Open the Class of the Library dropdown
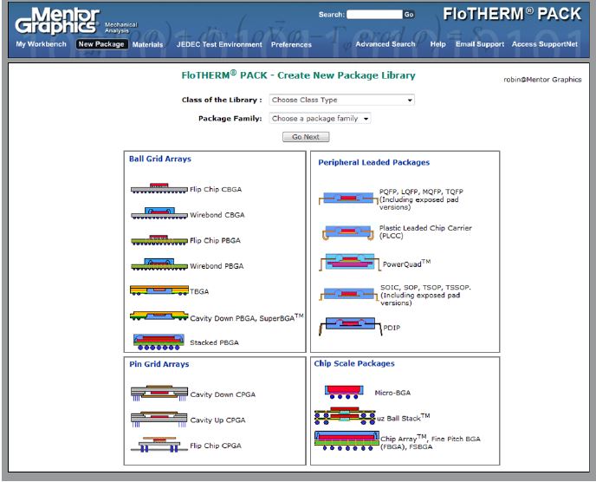The width and height of the screenshot is (596, 482). (341, 100)
